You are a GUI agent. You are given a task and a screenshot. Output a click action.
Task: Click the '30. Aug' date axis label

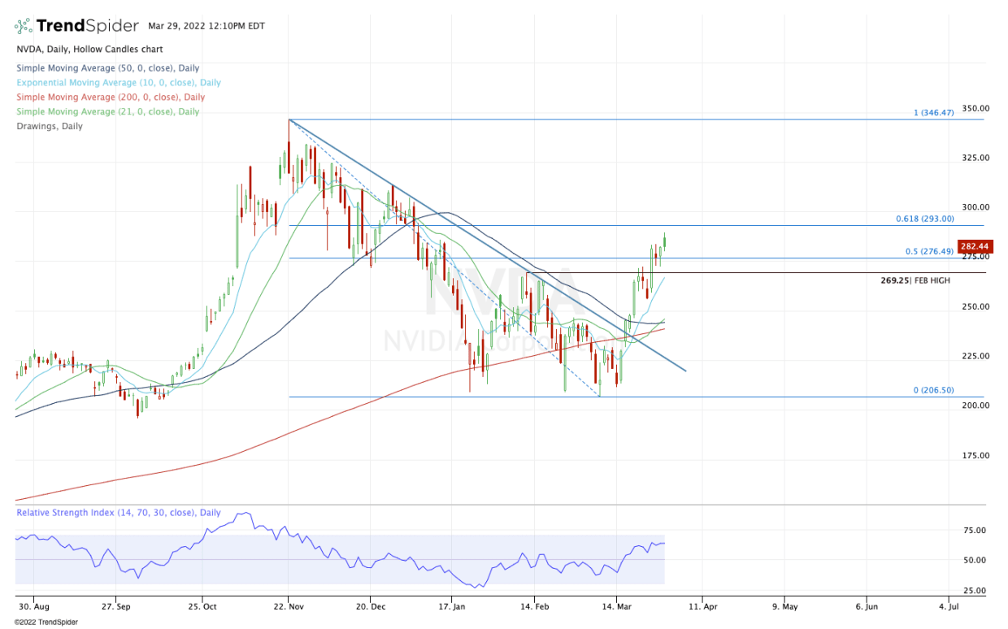(36, 606)
